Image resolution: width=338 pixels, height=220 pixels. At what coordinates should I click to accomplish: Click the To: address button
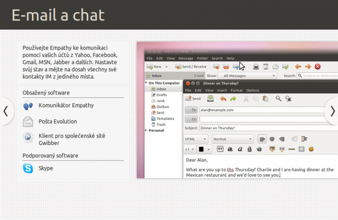(191, 110)
